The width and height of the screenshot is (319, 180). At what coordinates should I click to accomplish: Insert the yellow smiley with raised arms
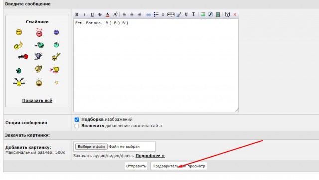coord(19,82)
